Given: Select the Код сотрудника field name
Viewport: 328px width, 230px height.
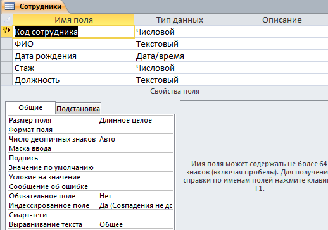Looking at the screenshot, I should pos(73,32).
